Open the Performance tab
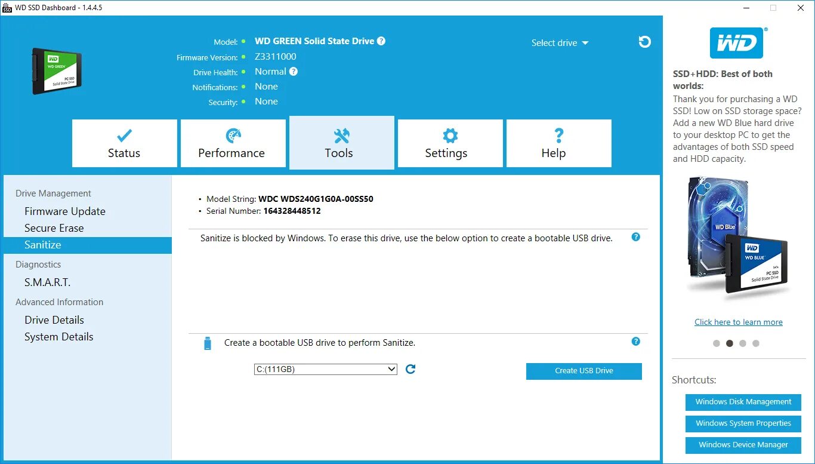The width and height of the screenshot is (815, 464). pos(233,143)
